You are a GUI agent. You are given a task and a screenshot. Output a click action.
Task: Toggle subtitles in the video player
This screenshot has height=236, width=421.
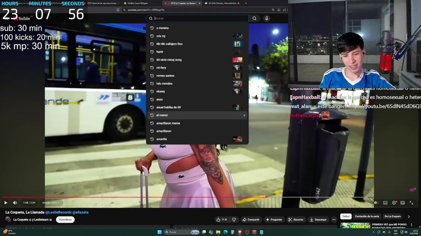385,203
